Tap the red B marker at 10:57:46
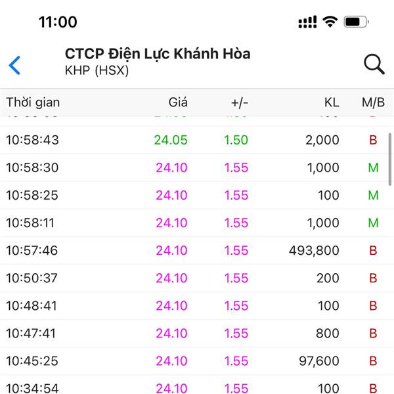This screenshot has width=394, height=394. (x=373, y=251)
